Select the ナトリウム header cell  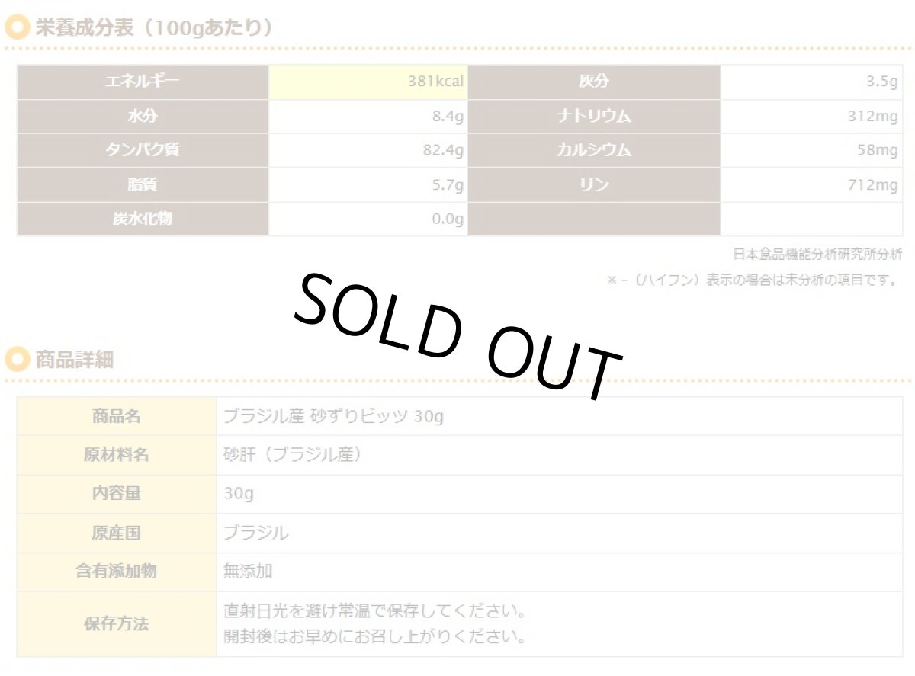(x=593, y=117)
